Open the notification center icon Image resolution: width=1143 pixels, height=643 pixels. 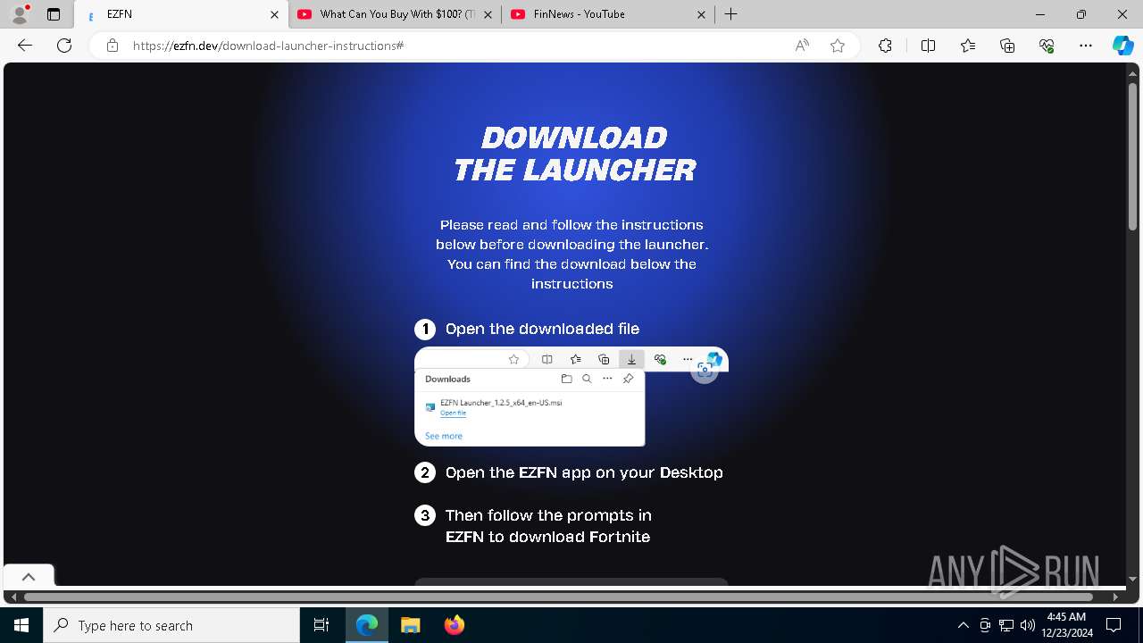[1114, 625]
